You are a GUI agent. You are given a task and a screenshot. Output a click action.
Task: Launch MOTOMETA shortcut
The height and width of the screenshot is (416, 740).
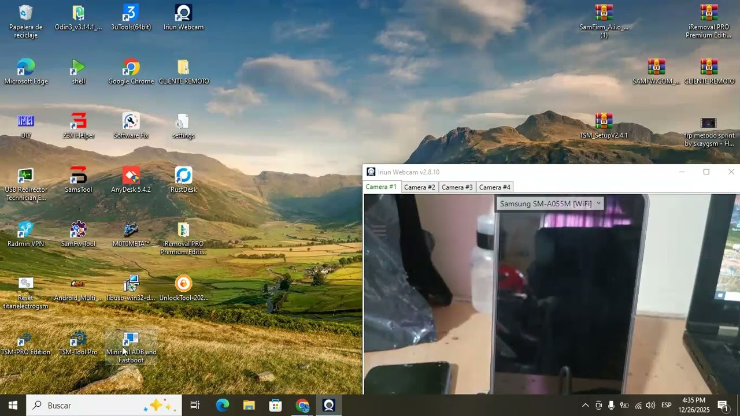point(131,235)
